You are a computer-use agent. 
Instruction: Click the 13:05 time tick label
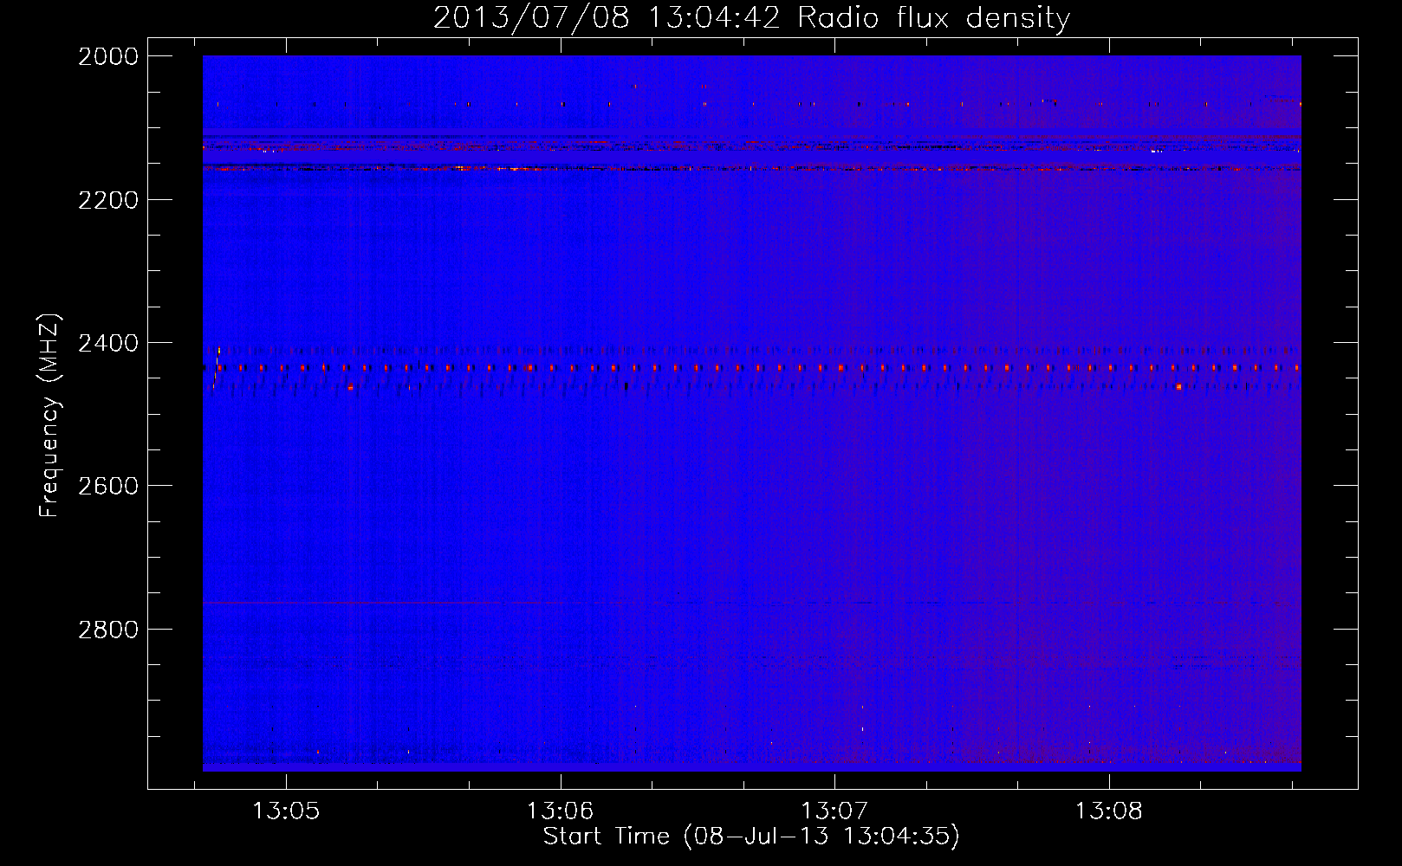point(286,811)
